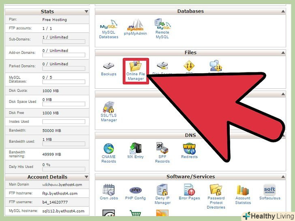
Task: Click the Daily Hits Used bar
Action: (64, 169)
